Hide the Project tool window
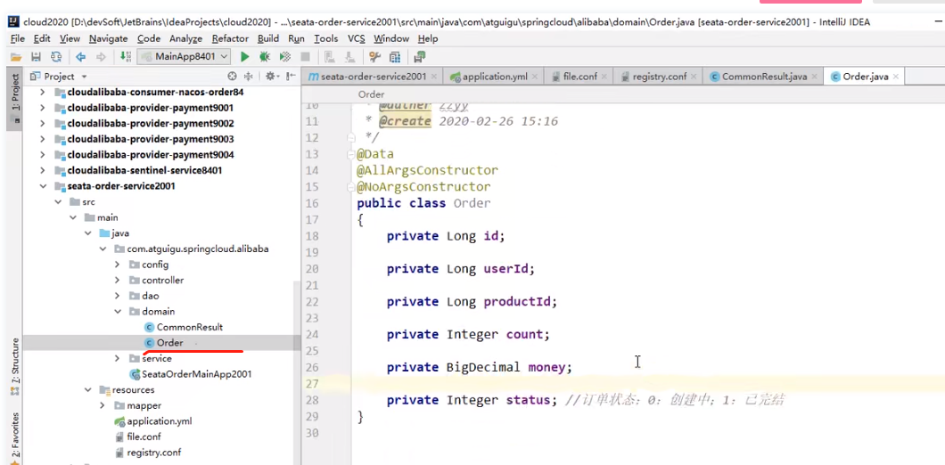Screen dimensions: 945x465 pos(291,77)
